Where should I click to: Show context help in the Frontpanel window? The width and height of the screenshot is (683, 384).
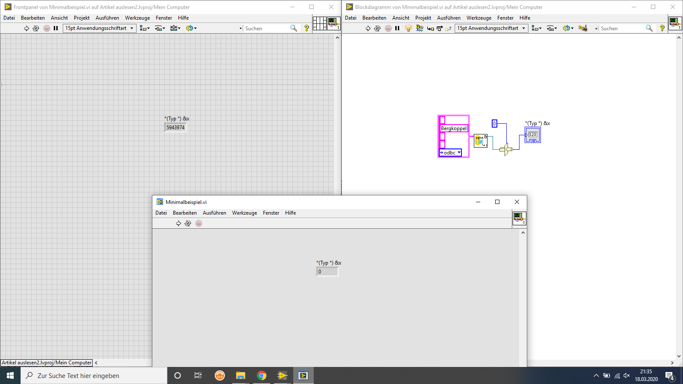tap(306, 28)
